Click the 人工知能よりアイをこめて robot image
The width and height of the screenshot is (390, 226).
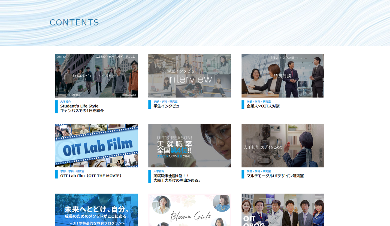pyautogui.click(x=283, y=145)
